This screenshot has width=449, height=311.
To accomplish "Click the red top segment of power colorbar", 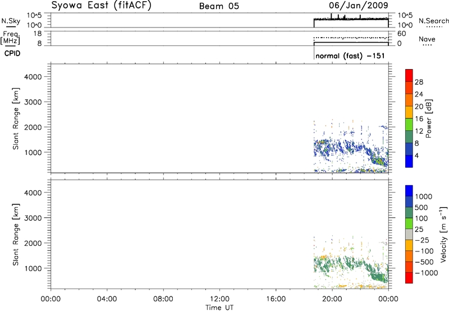I will pyautogui.click(x=409, y=75).
